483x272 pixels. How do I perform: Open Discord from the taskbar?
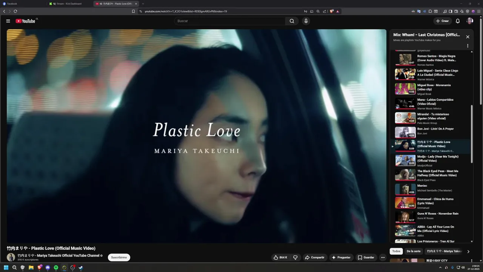pyautogui.click(x=48, y=267)
